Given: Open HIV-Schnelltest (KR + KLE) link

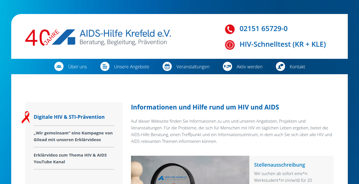Looking at the screenshot, I should 283,44.
